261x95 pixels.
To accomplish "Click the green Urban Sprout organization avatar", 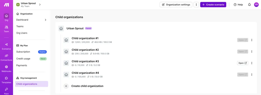I will pos(18,5).
